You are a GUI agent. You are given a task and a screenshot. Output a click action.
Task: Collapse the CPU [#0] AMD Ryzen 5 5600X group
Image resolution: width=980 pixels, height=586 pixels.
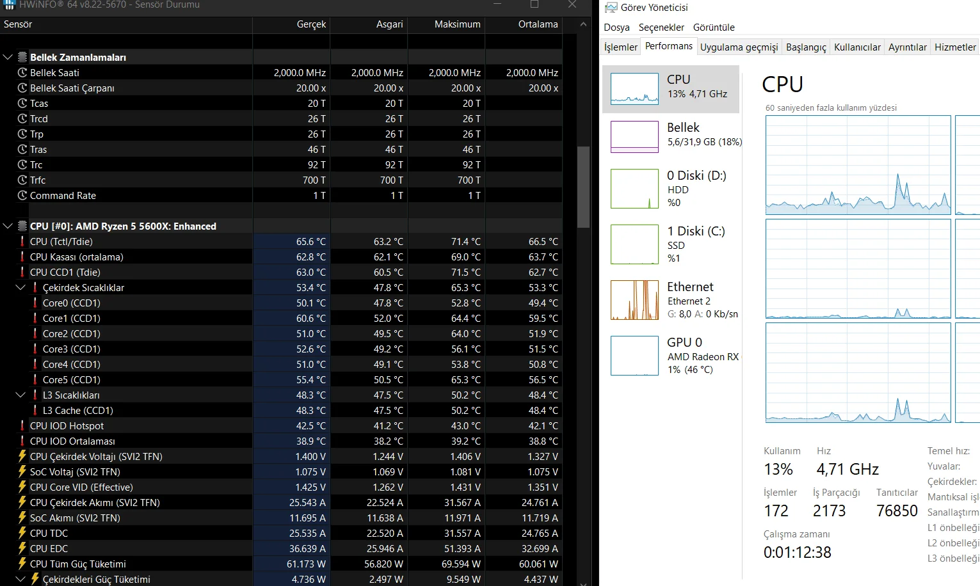coord(8,226)
